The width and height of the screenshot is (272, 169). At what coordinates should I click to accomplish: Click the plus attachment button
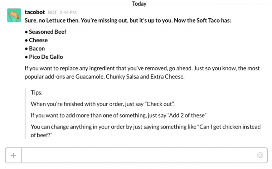coord(13,155)
